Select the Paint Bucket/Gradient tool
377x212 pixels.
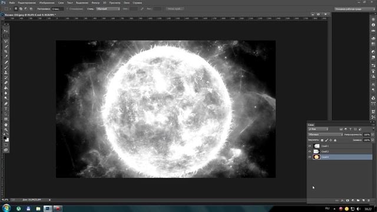point(6,88)
